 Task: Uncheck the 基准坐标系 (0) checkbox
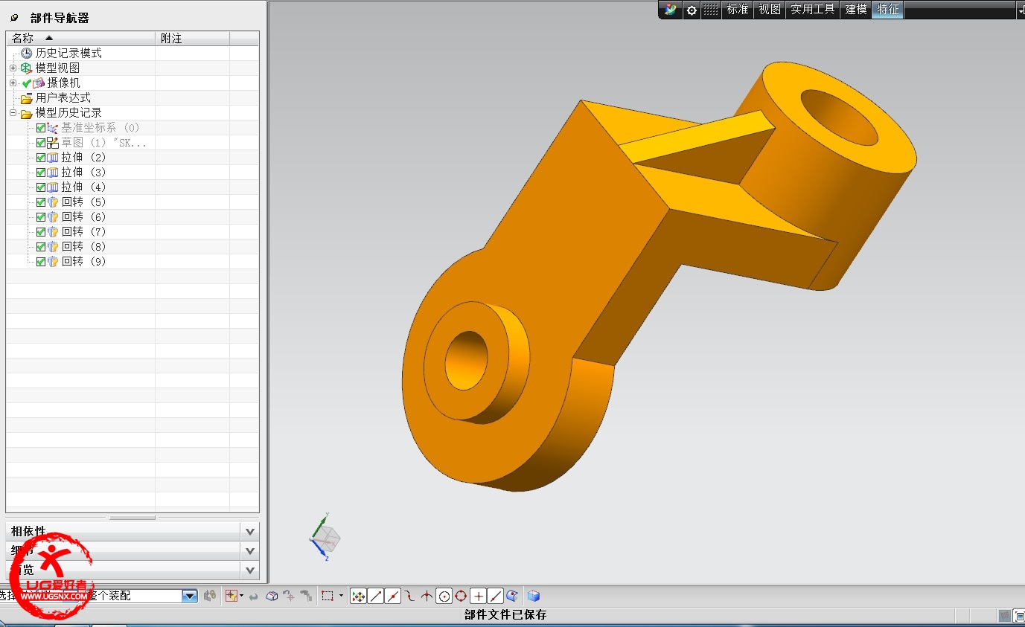(41, 128)
